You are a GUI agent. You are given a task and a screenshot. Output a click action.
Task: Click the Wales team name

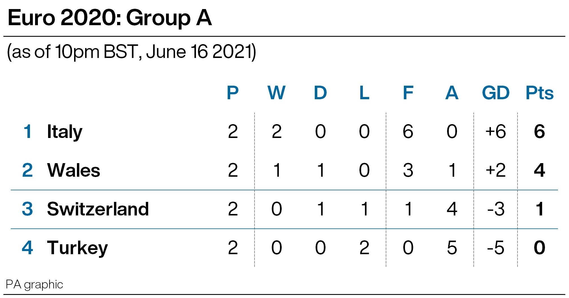coord(74,170)
